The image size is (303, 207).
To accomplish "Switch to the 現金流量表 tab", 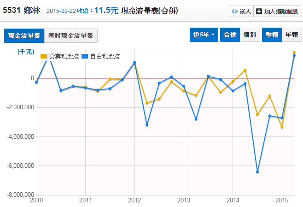I will 24,35.
